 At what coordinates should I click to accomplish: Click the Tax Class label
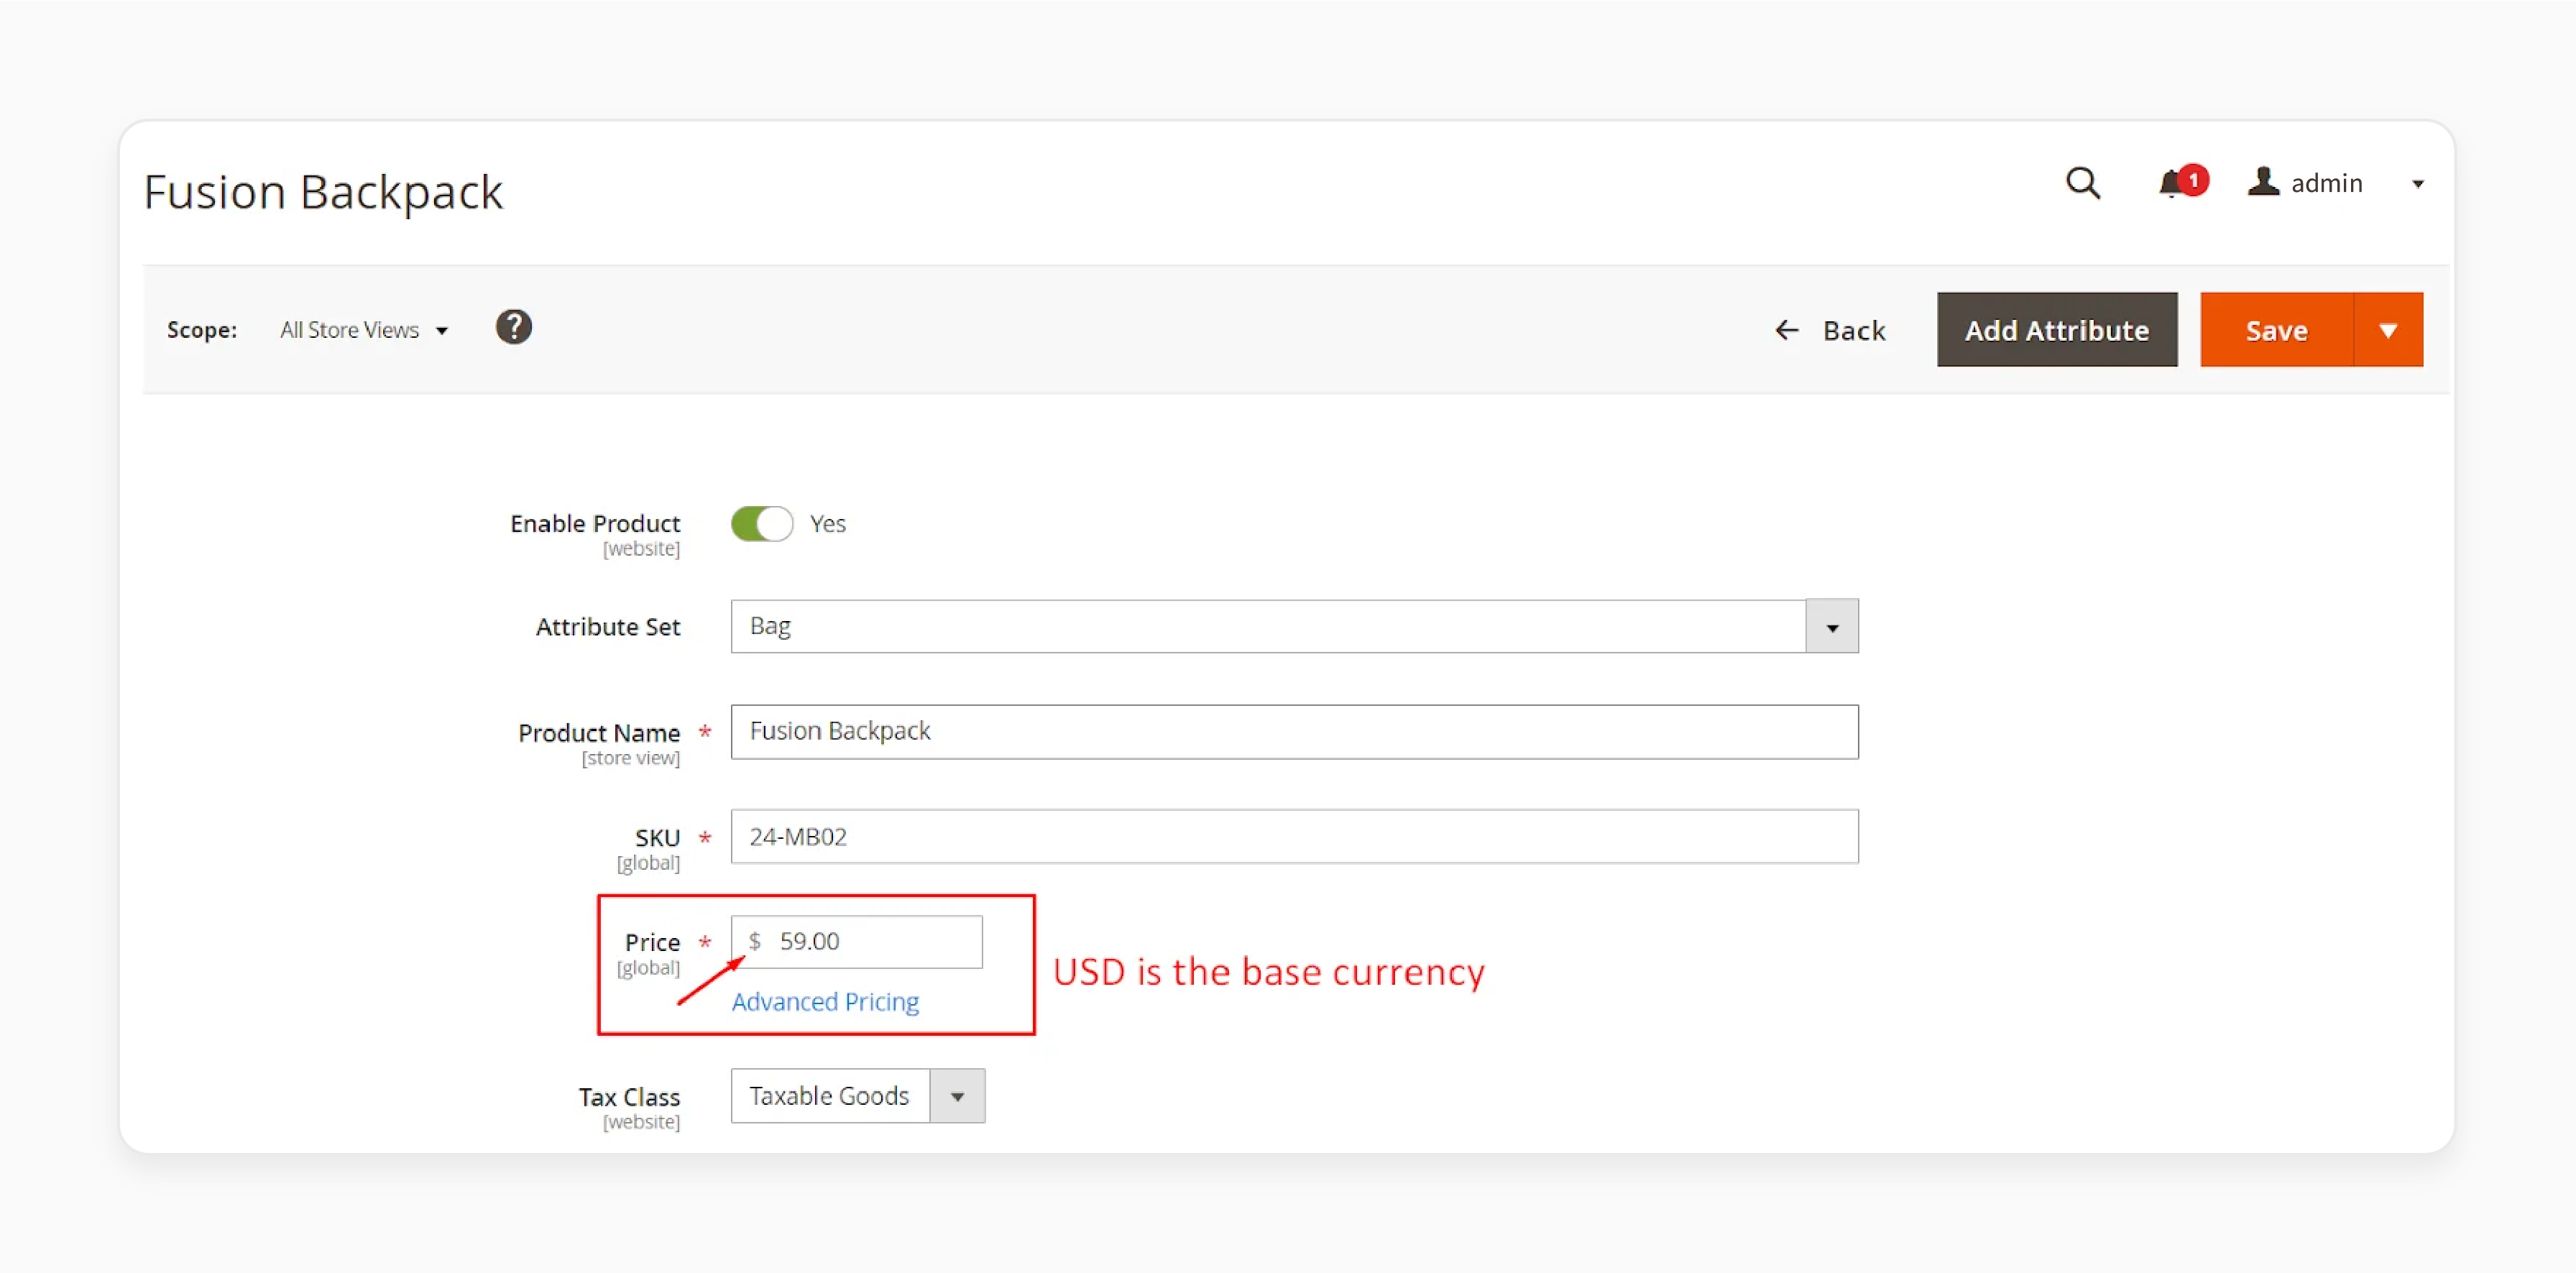(x=629, y=1097)
